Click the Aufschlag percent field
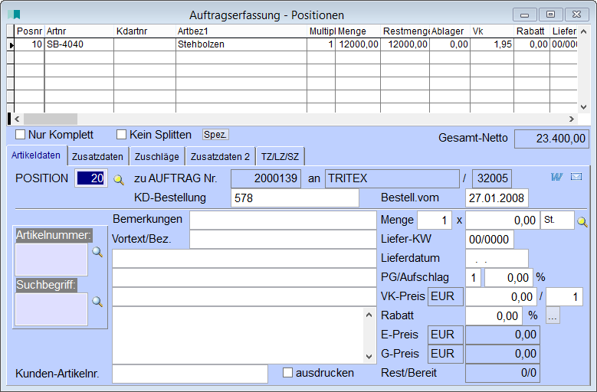 pyautogui.click(x=508, y=278)
